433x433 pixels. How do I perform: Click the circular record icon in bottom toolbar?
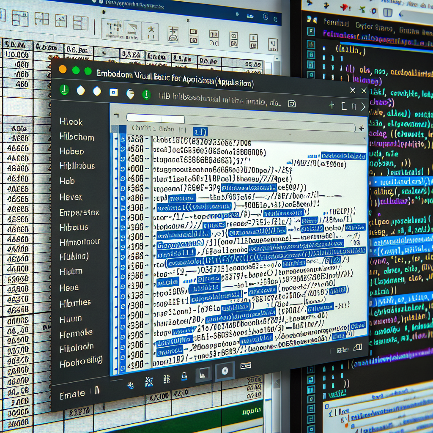225,371
